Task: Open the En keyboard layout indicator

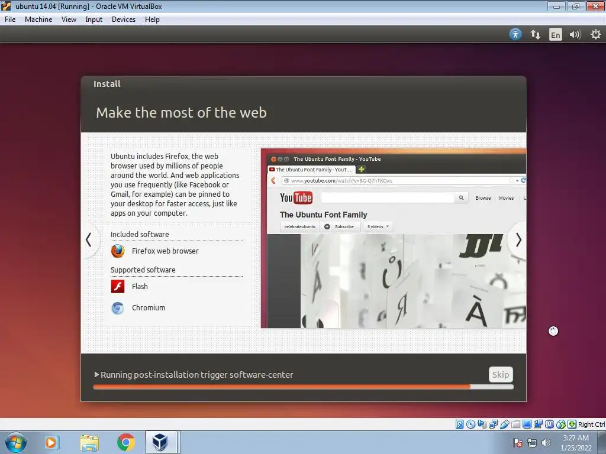Action: point(555,34)
